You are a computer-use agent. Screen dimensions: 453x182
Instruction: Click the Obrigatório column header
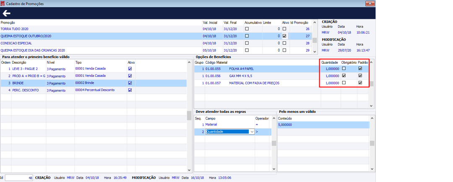[x=349, y=62]
